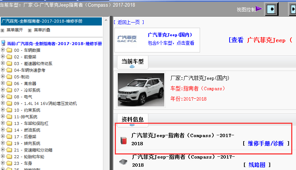Select tree item 19 - 转向系统
This screenshot has height=170, width=296.
[27, 143]
